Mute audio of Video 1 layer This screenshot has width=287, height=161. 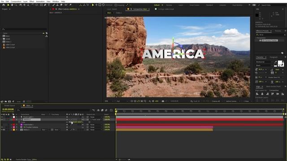4,130
